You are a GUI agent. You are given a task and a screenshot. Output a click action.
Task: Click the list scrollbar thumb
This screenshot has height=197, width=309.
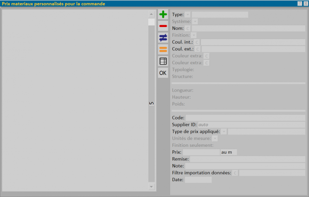[151, 22]
